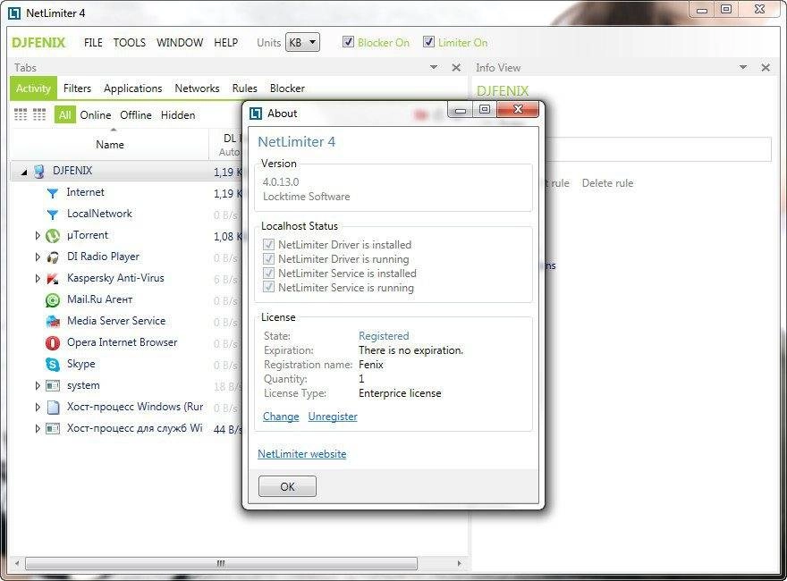This screenshot has width=787, height=581.
Task: Click the Kaspersky Anti-Virus icon
Action: click(x=52, y=279)
